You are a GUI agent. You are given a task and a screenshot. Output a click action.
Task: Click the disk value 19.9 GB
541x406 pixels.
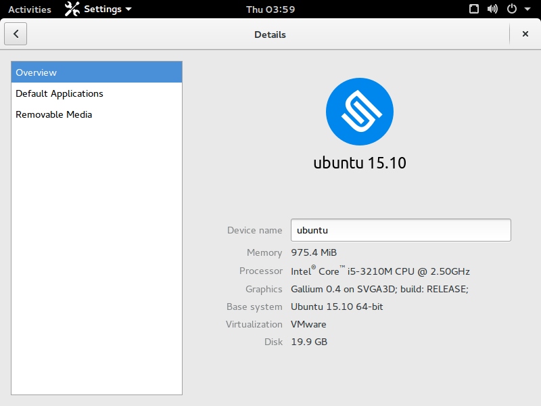309,342
